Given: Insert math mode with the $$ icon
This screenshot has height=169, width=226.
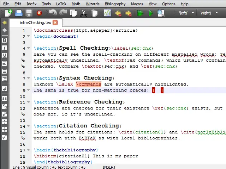Looking at the screenshot, I should pyautogui.click(x=5, y=99).
